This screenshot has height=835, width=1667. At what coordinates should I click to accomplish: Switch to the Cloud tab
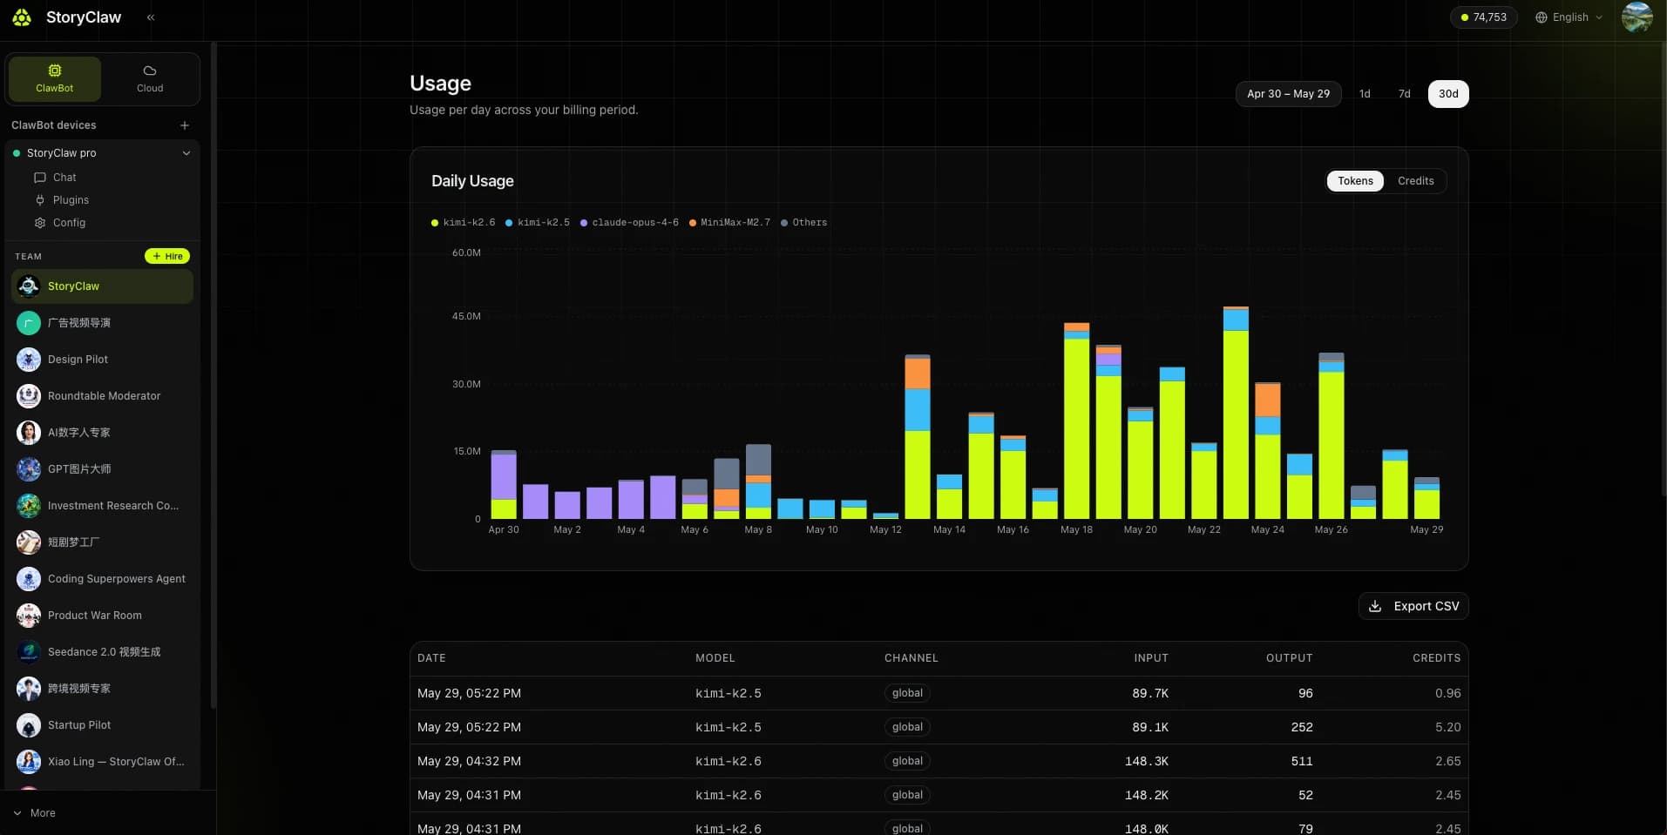click(x=150, y=78)
